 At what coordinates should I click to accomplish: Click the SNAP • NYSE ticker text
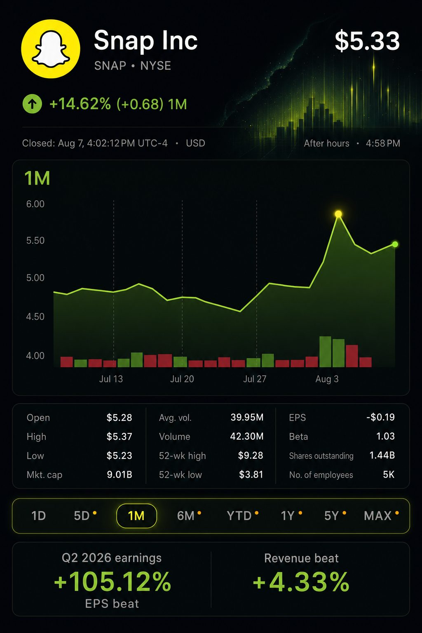pyautogui.click(x=132, y=66)
